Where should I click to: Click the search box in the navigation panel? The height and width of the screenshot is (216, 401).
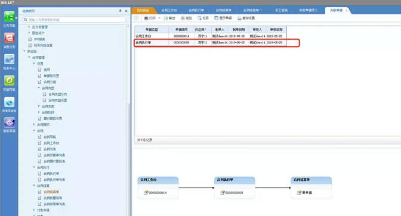point(74,20)
